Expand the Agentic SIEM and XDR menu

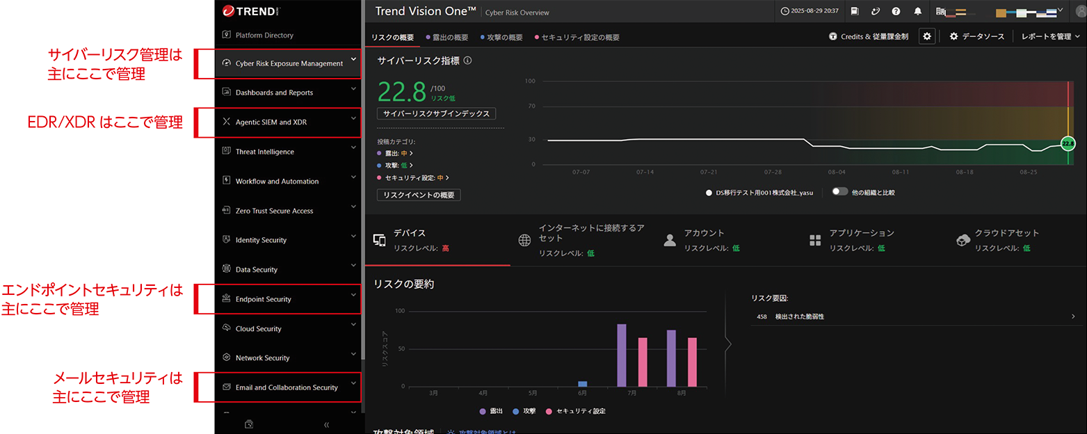point(288,122)
